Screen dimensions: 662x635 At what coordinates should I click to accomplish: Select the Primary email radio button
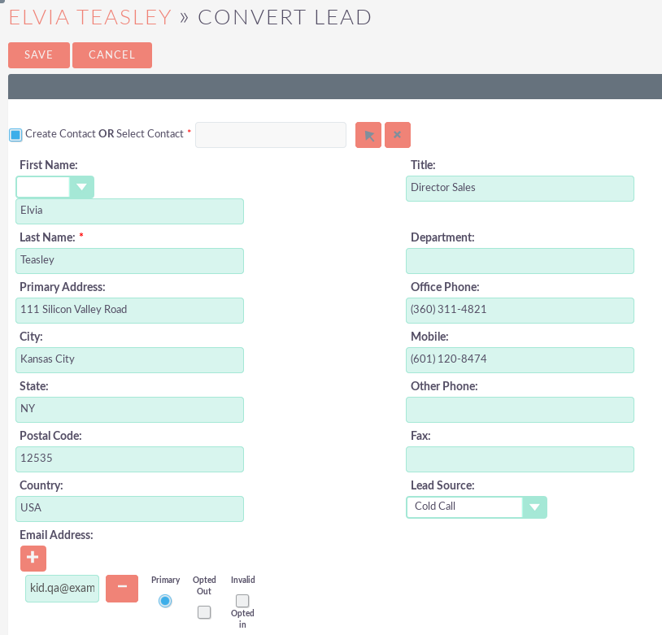165,601
